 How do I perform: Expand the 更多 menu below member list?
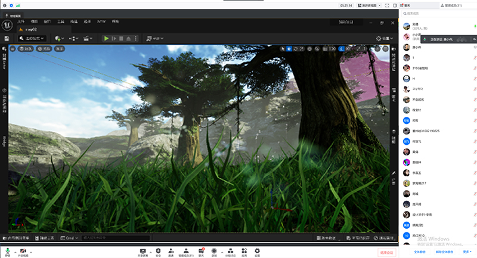pyautogui.click(x=466, y=252)
